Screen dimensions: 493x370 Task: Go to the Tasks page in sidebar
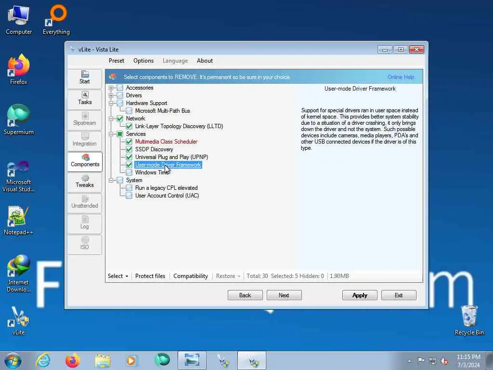tap(85, 99)
